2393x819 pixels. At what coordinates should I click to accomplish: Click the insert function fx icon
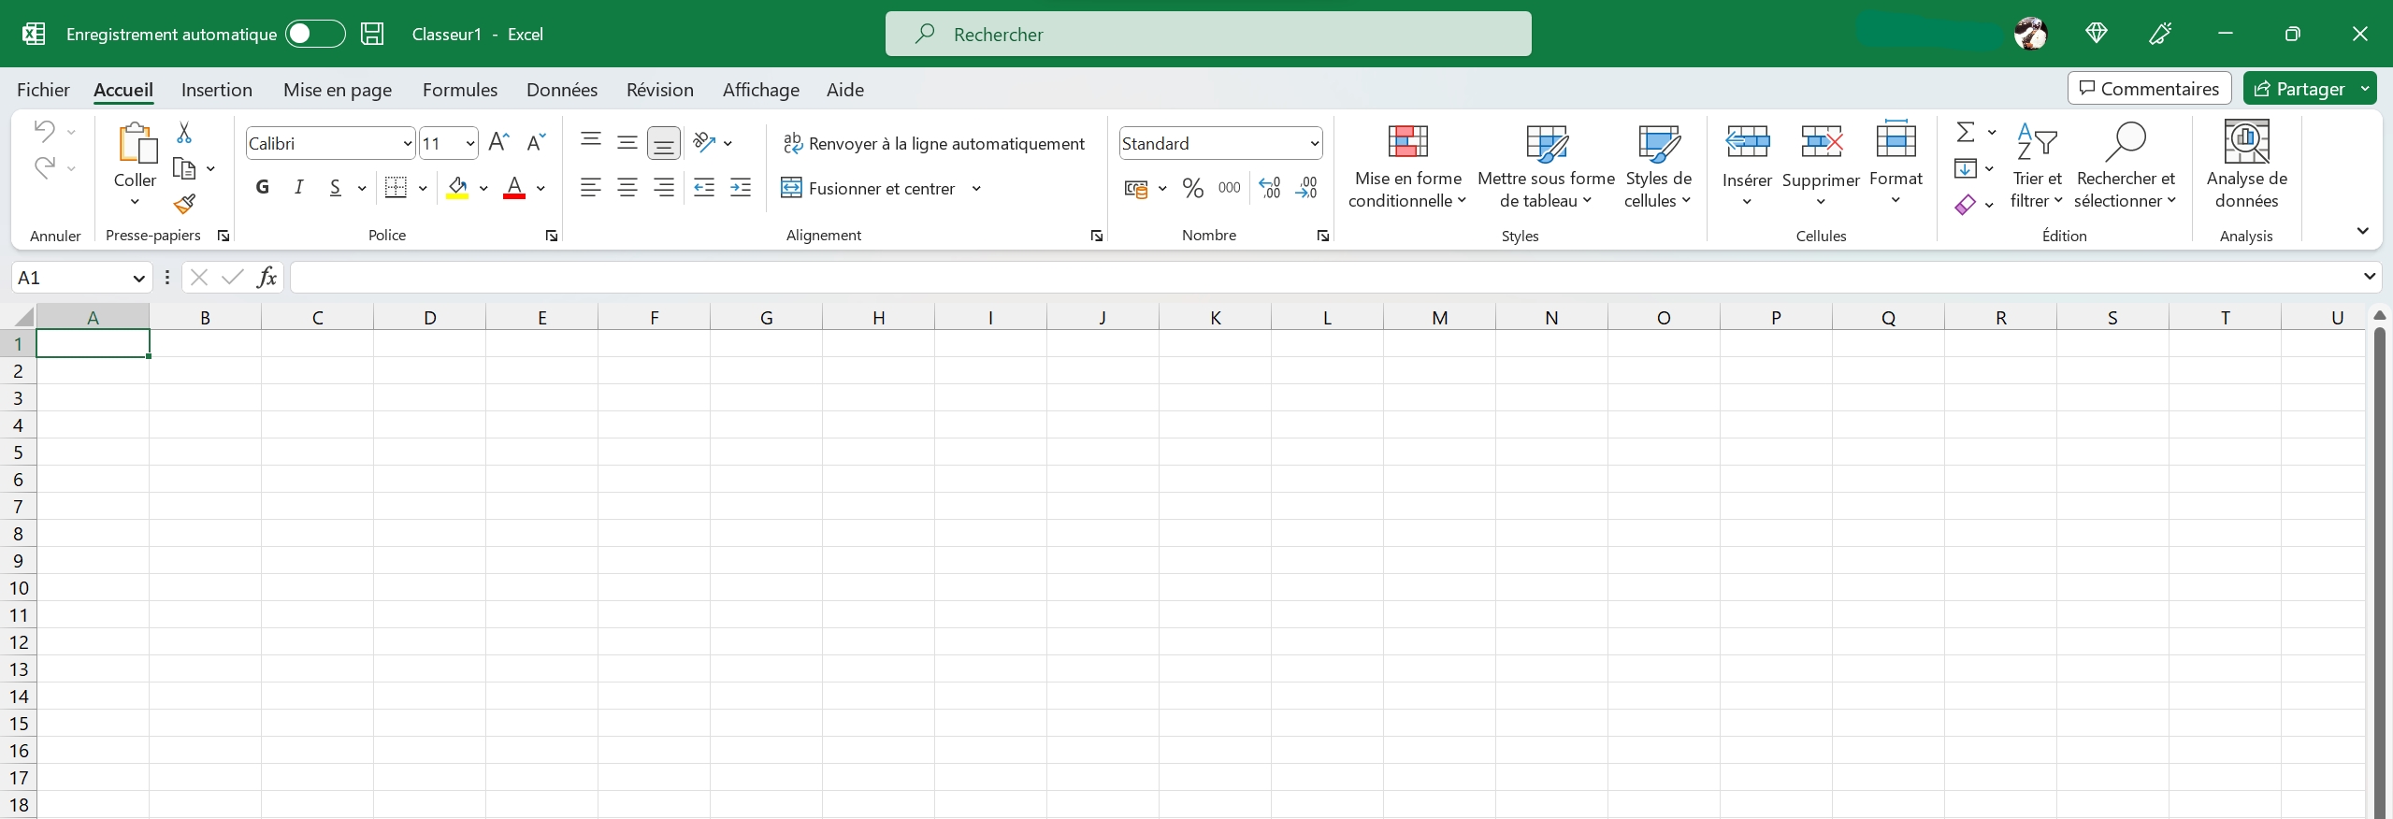[267, 277]
